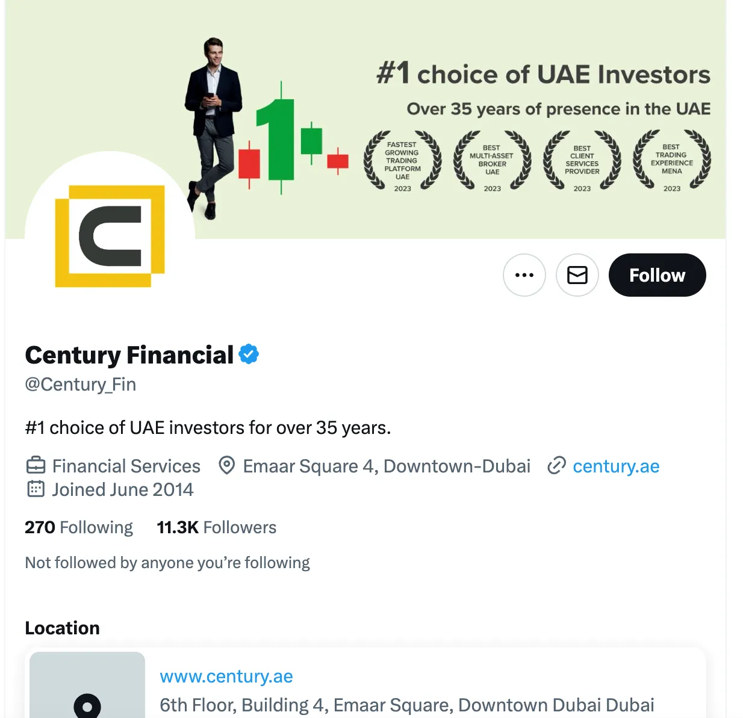This screenshot has width=743, height=718.
Task: Click the blue verified badge
Action: (x=249, y=354)
